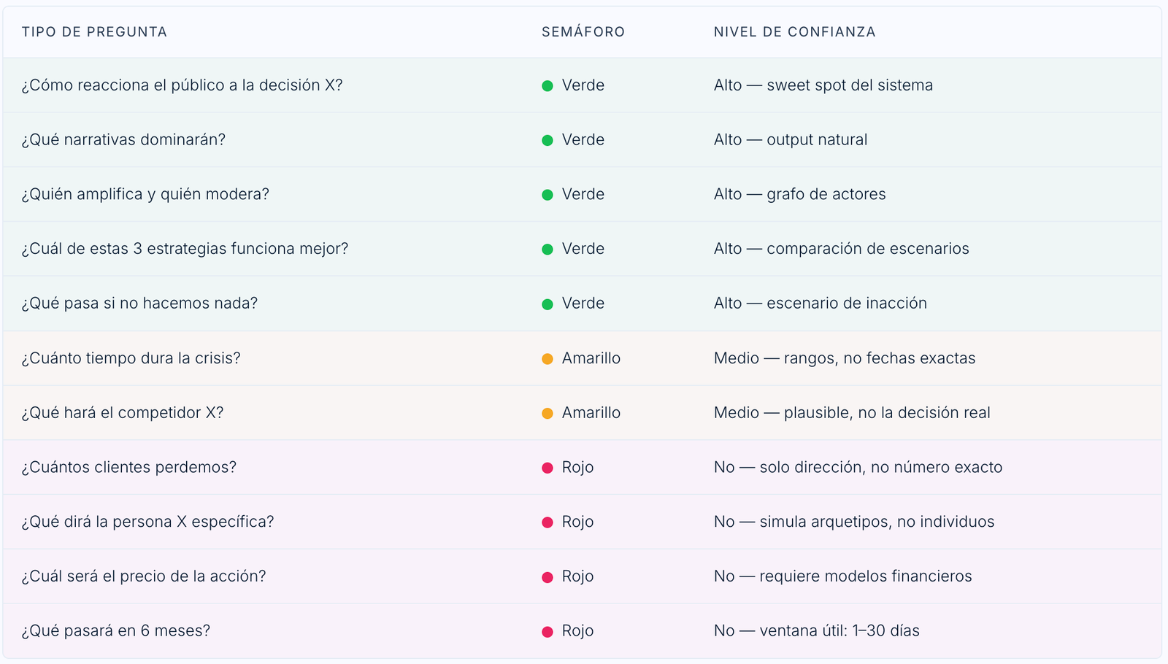Select the yellow dot for ¿Qué hará el competidor X?
Image resolution: width=1168 pixels, height=664 pixels.
point(547,413)
